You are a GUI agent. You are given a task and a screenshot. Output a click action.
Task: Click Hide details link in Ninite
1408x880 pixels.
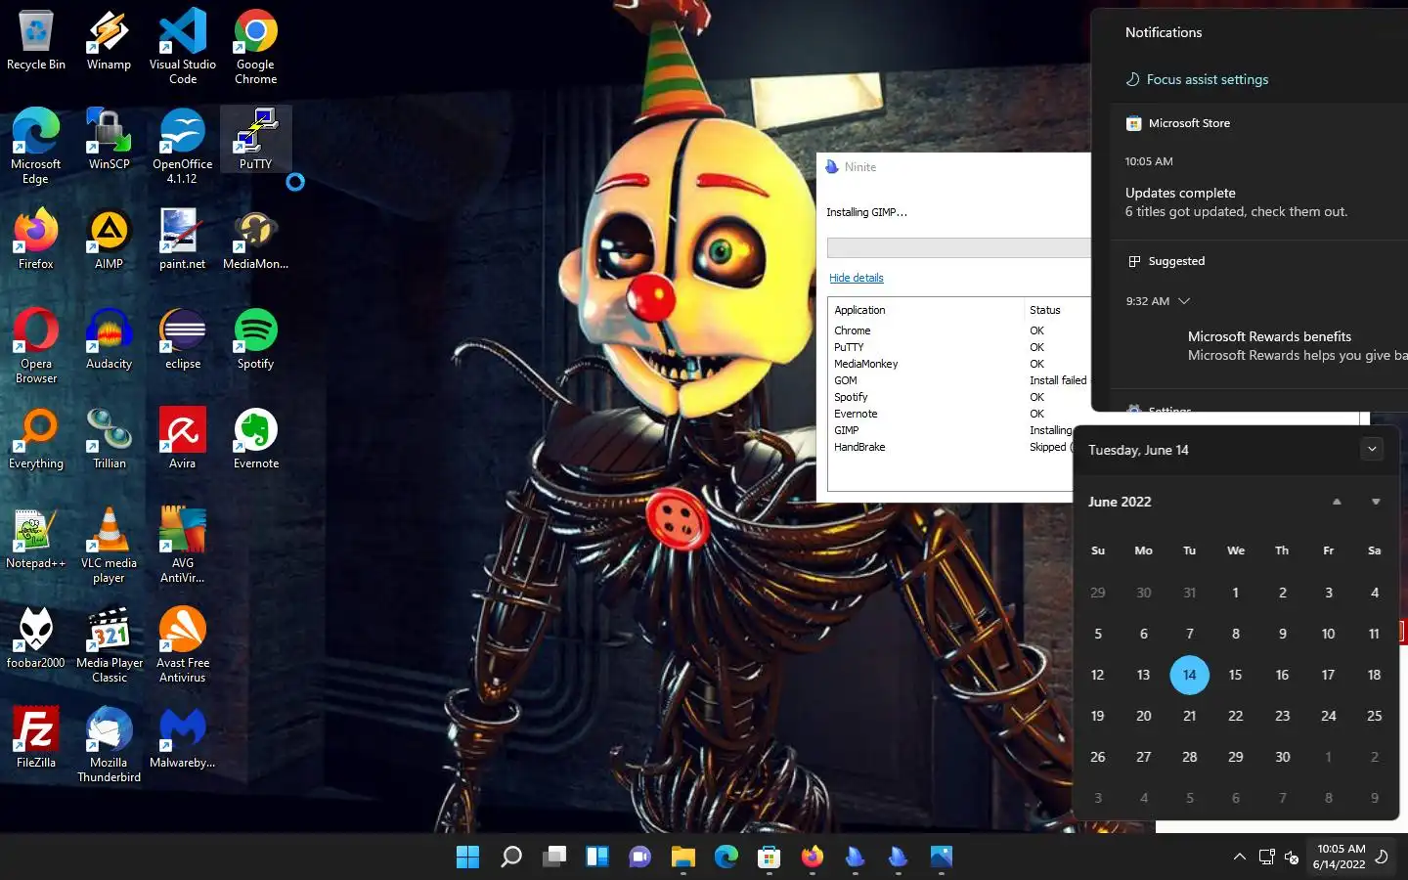pos(857,278)
